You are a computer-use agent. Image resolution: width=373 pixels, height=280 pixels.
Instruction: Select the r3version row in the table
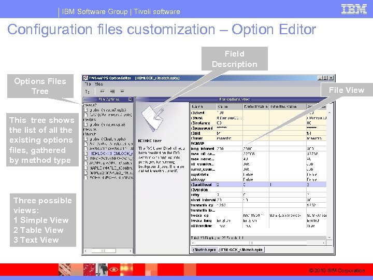pyautogui.click(x=258, y=190)
